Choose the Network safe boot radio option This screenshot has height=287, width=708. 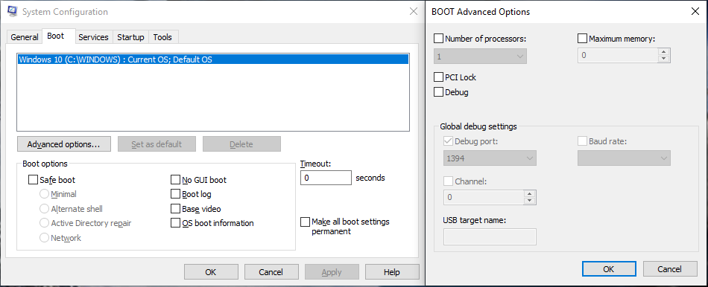[x=44, y=237]
